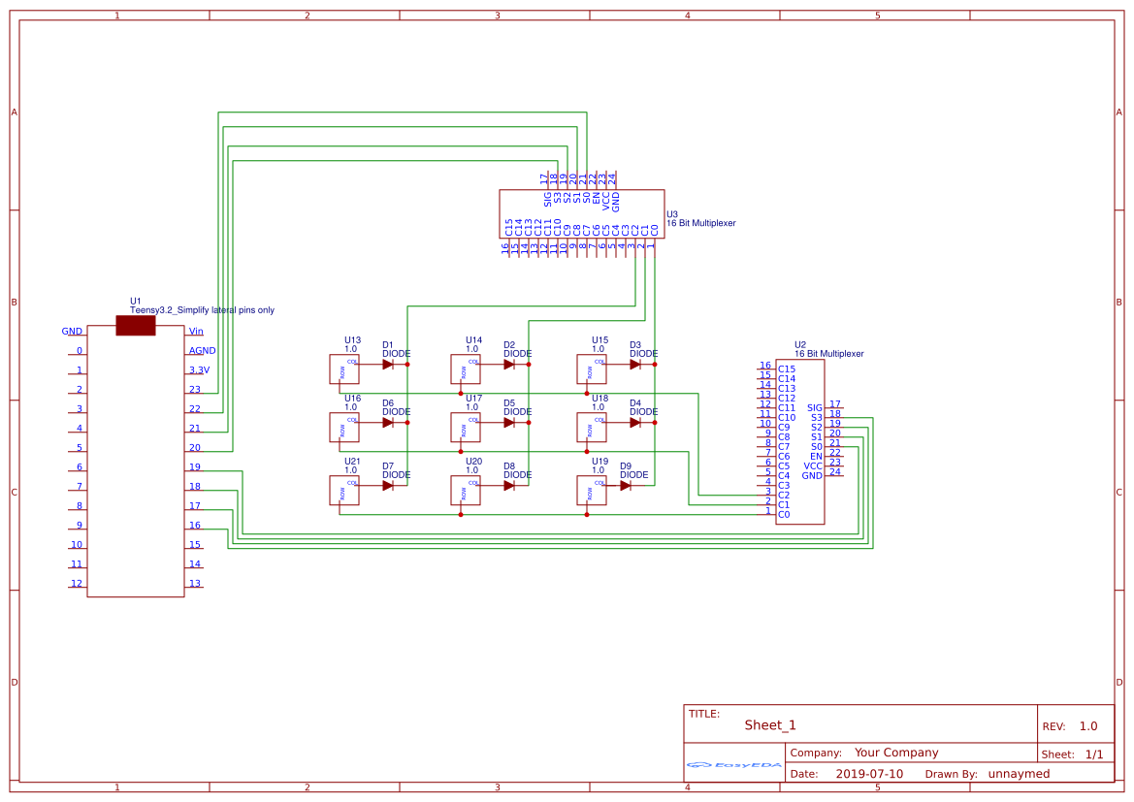Select the U2 multiplexer component body
This screenshot has height=802, width=1134.
(800, 442)
